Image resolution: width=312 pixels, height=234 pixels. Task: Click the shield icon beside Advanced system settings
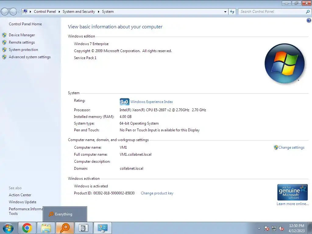pyautogui.click(x=4, y=57)
